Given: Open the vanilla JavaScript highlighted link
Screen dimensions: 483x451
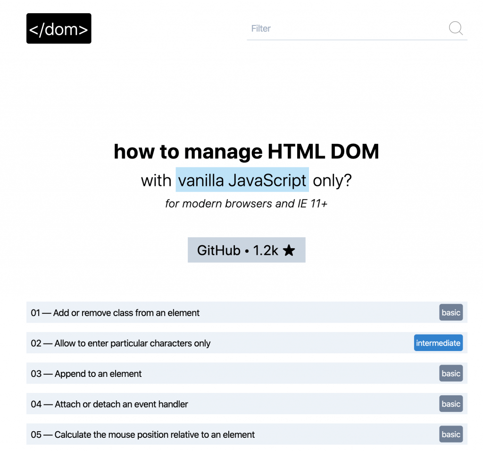Looking at the screenshot, I should pos(242,180).
